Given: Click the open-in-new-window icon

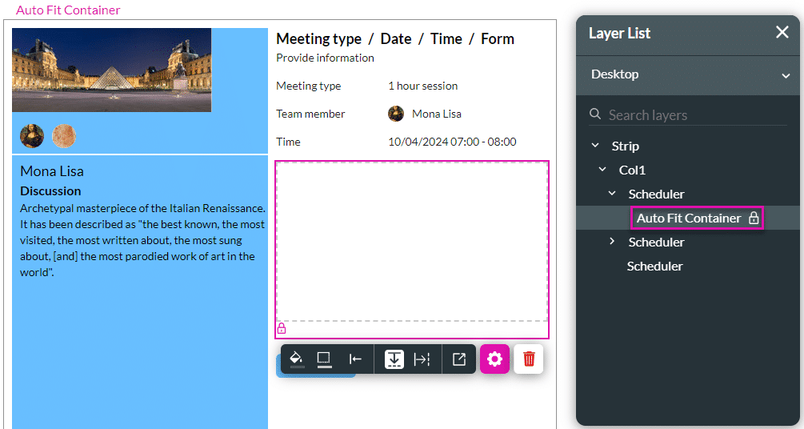Looking at the screenshot, I should (x=459, y=359).
